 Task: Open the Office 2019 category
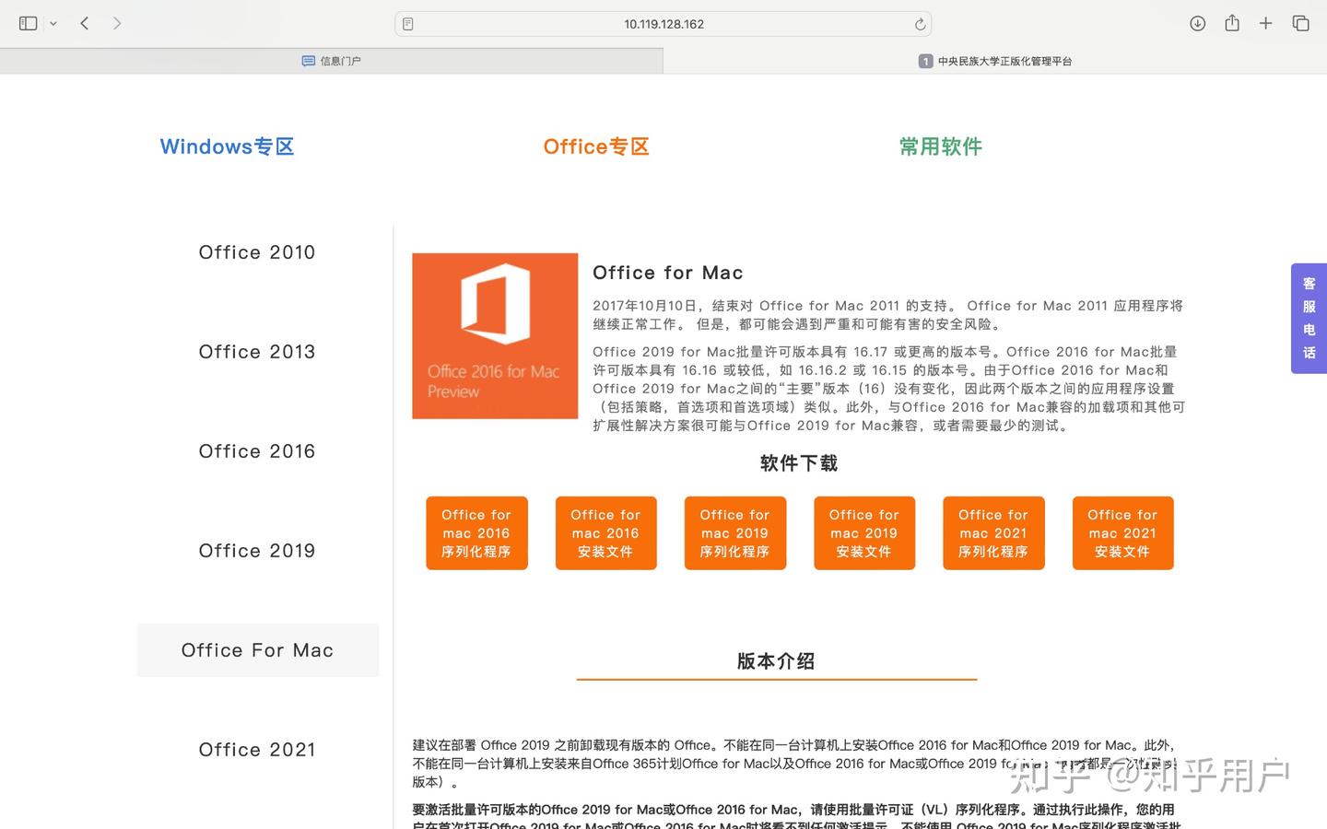coord(257,550)
